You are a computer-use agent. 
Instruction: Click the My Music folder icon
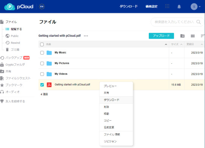point(49,53)
